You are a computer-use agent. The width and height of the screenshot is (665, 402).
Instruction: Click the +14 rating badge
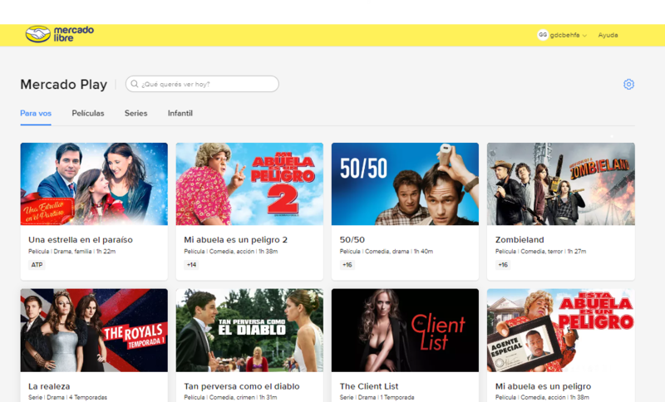pos(192,265)
